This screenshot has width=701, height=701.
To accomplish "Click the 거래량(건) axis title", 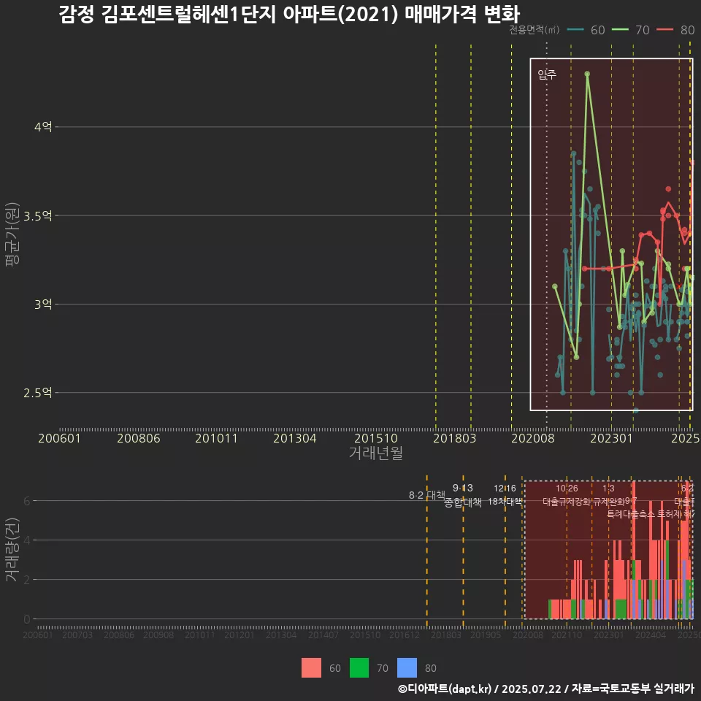I will click(x=12, y=549).
